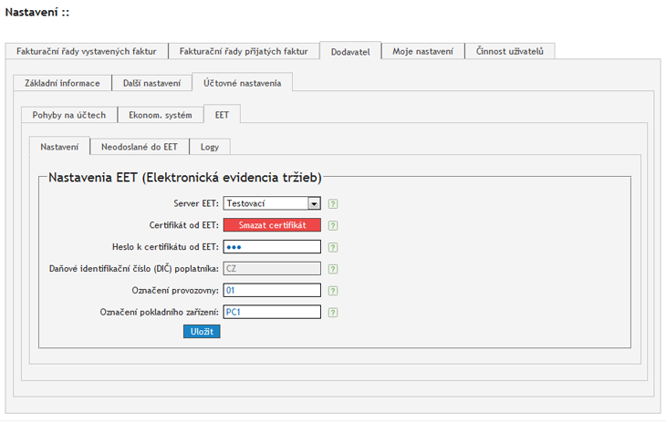The image size is (666, 423).
Task: Open the Činnost uživatelů tab
Action: (509, 52)
